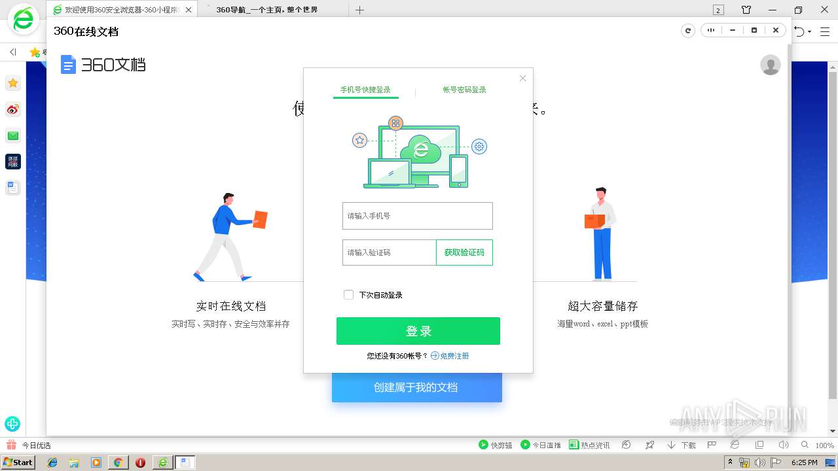Image resolution: width=838 pixels, height=471 pixels.
Task: Open the document sidebar icon
Action: pyautogui.click(x=12, y=188)
